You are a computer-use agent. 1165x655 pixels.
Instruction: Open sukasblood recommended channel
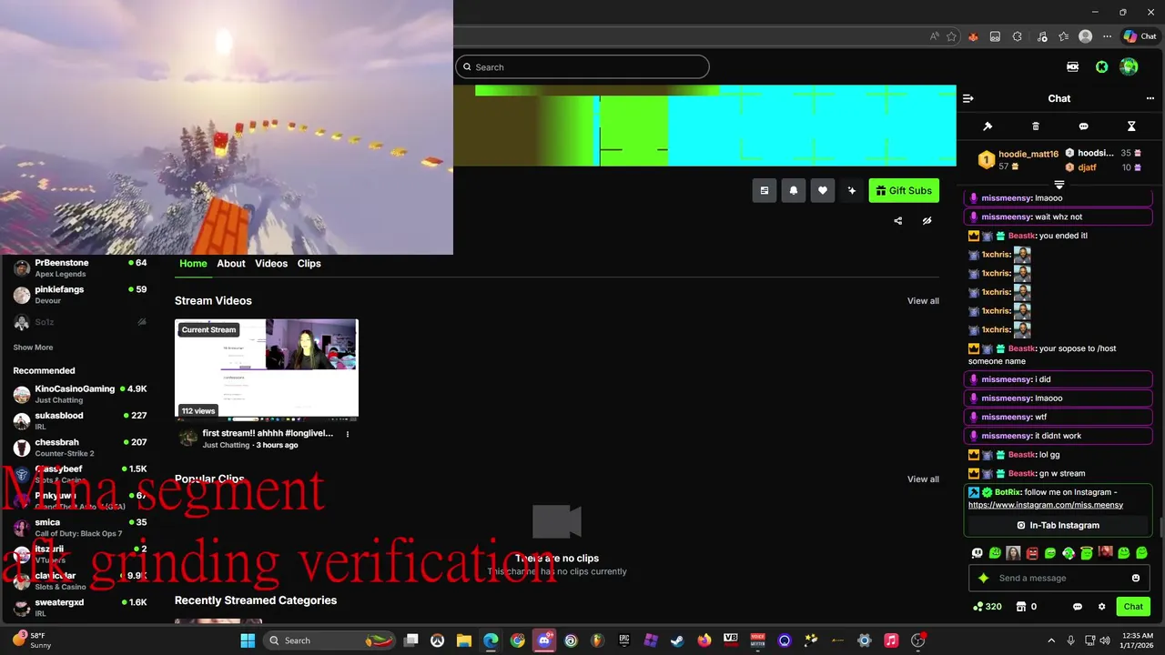[80, 420]
